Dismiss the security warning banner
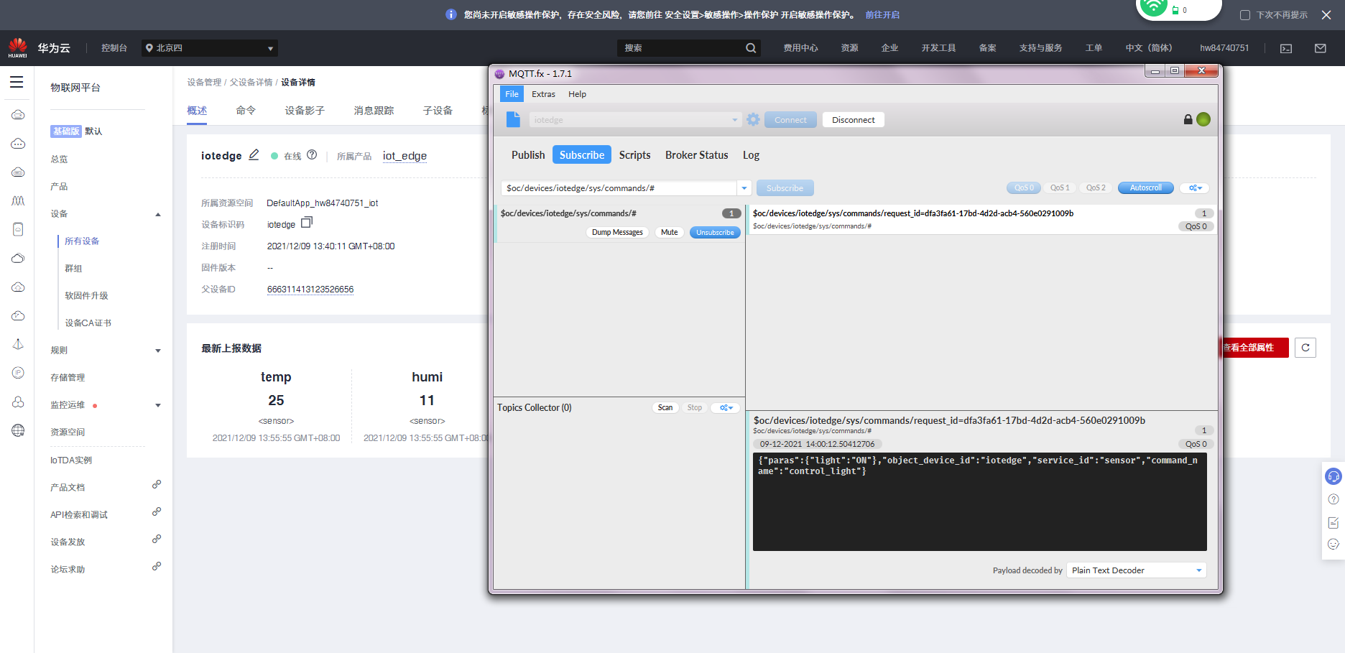Screen dimensions: 1345x653 coord(1326,14)
